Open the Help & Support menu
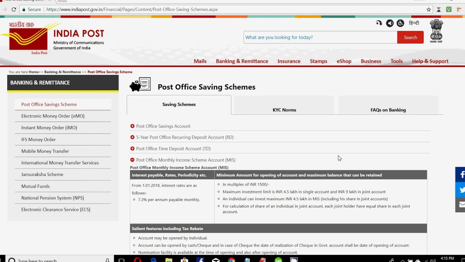 [430, 61]
